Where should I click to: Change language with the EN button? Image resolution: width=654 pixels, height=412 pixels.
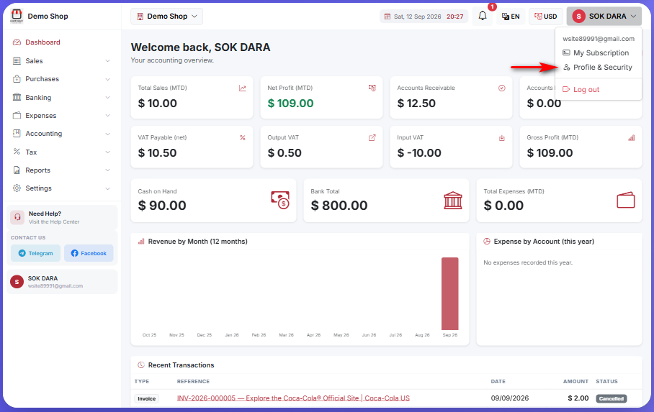click(511, 17)
